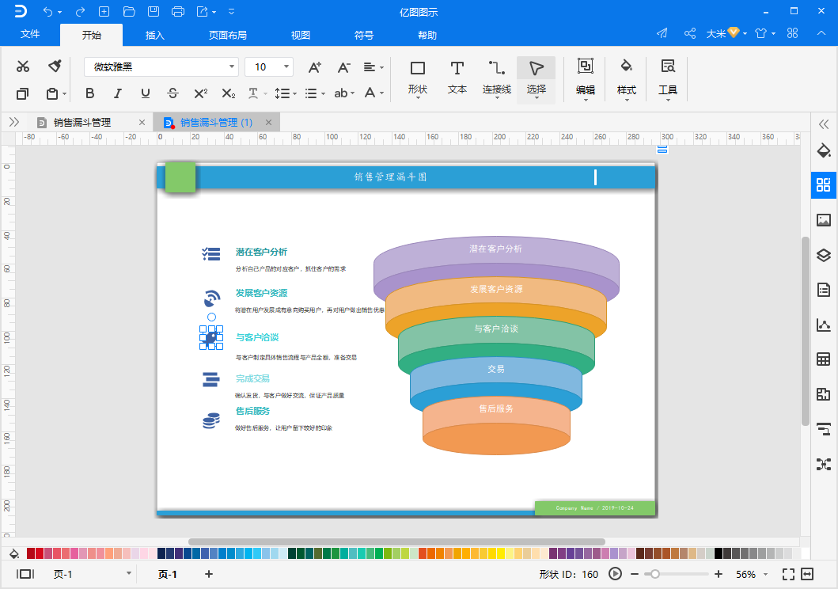
Task: Open the fill style panel icon
Action: tap(824, 150)
